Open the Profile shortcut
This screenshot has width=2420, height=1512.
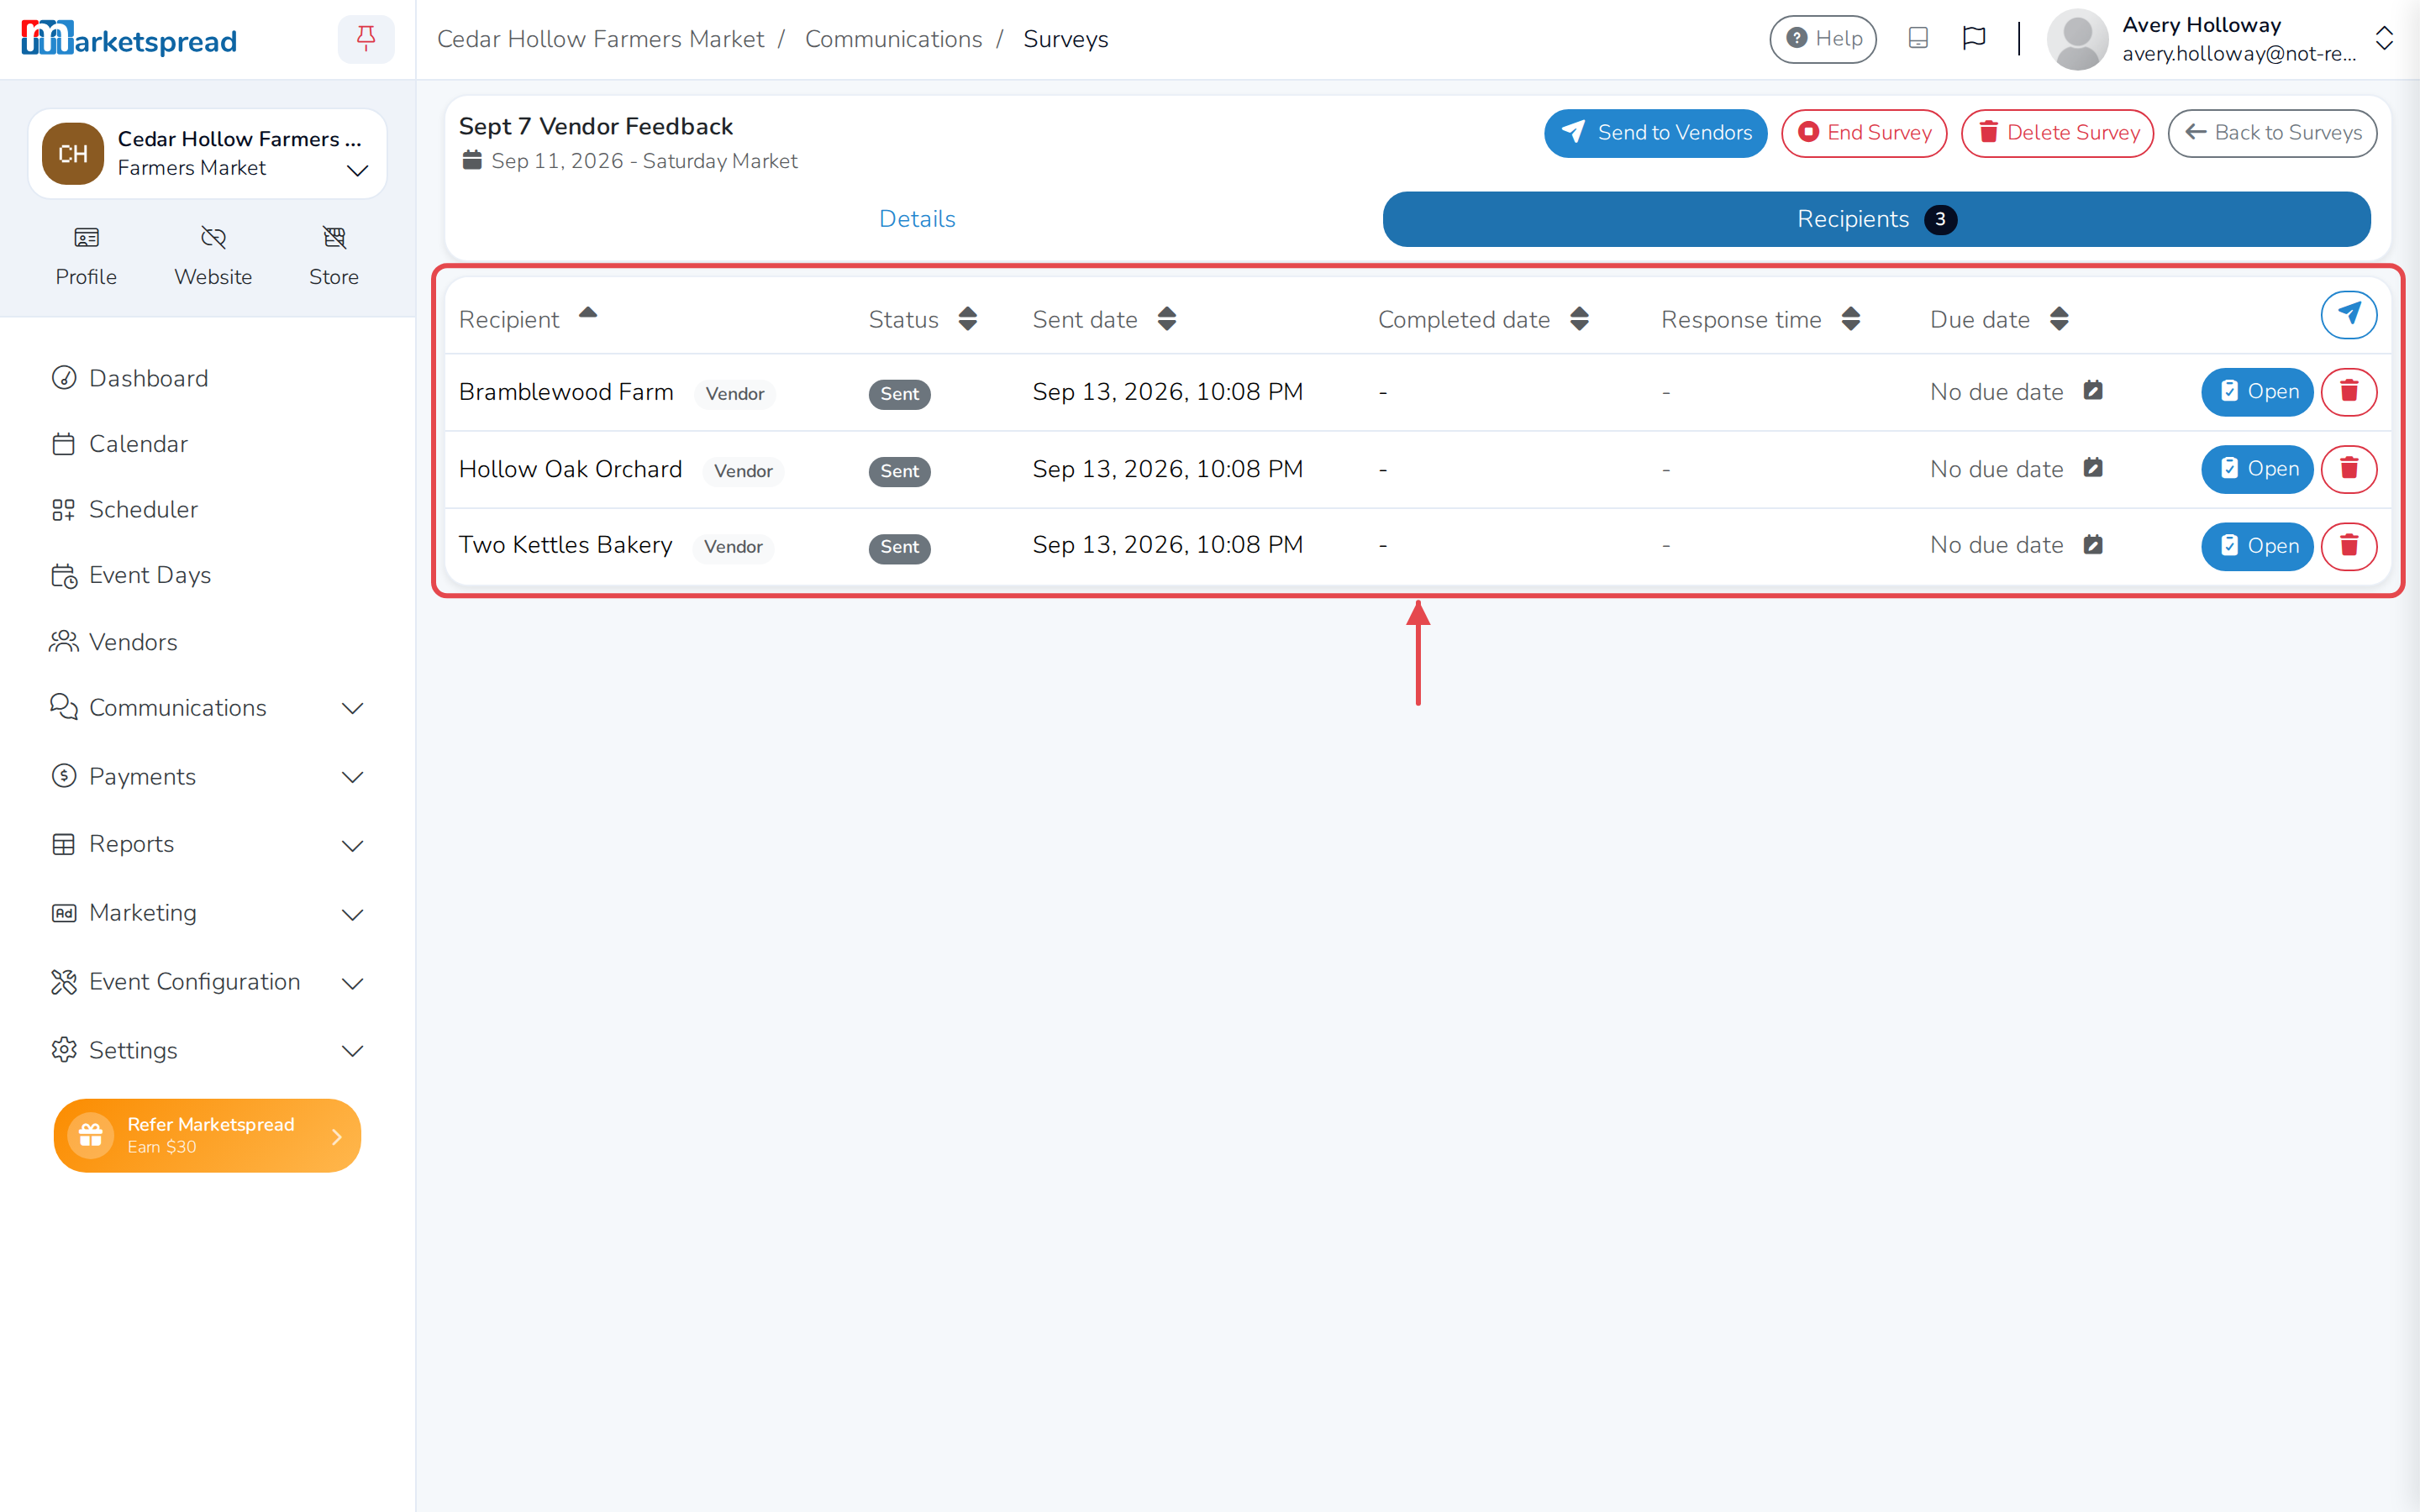click(x=86, y=256)
